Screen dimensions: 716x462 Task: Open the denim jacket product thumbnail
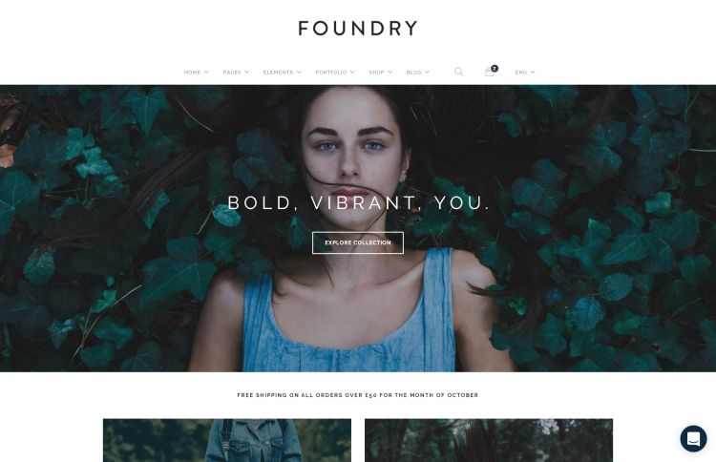(227, 441)
